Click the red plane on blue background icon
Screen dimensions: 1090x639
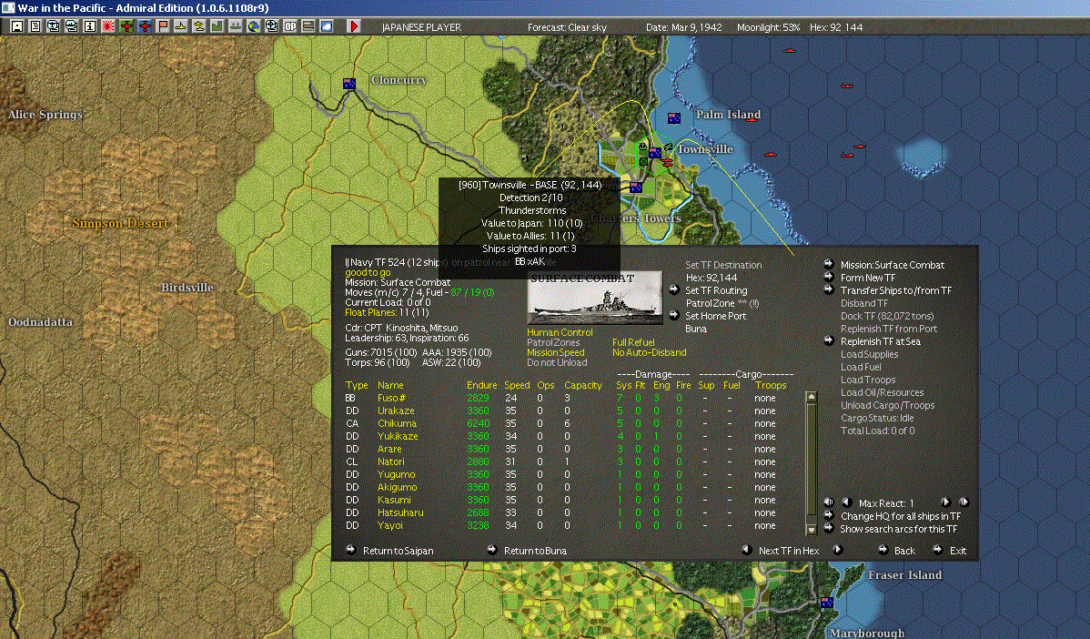click(145, 26)
